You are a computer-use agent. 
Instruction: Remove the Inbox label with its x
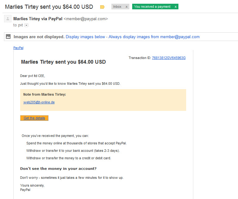(x=126, y=7)
